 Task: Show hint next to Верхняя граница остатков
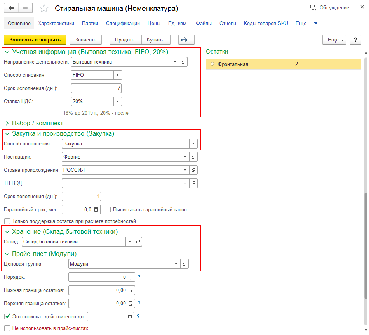tap(139, 304)
